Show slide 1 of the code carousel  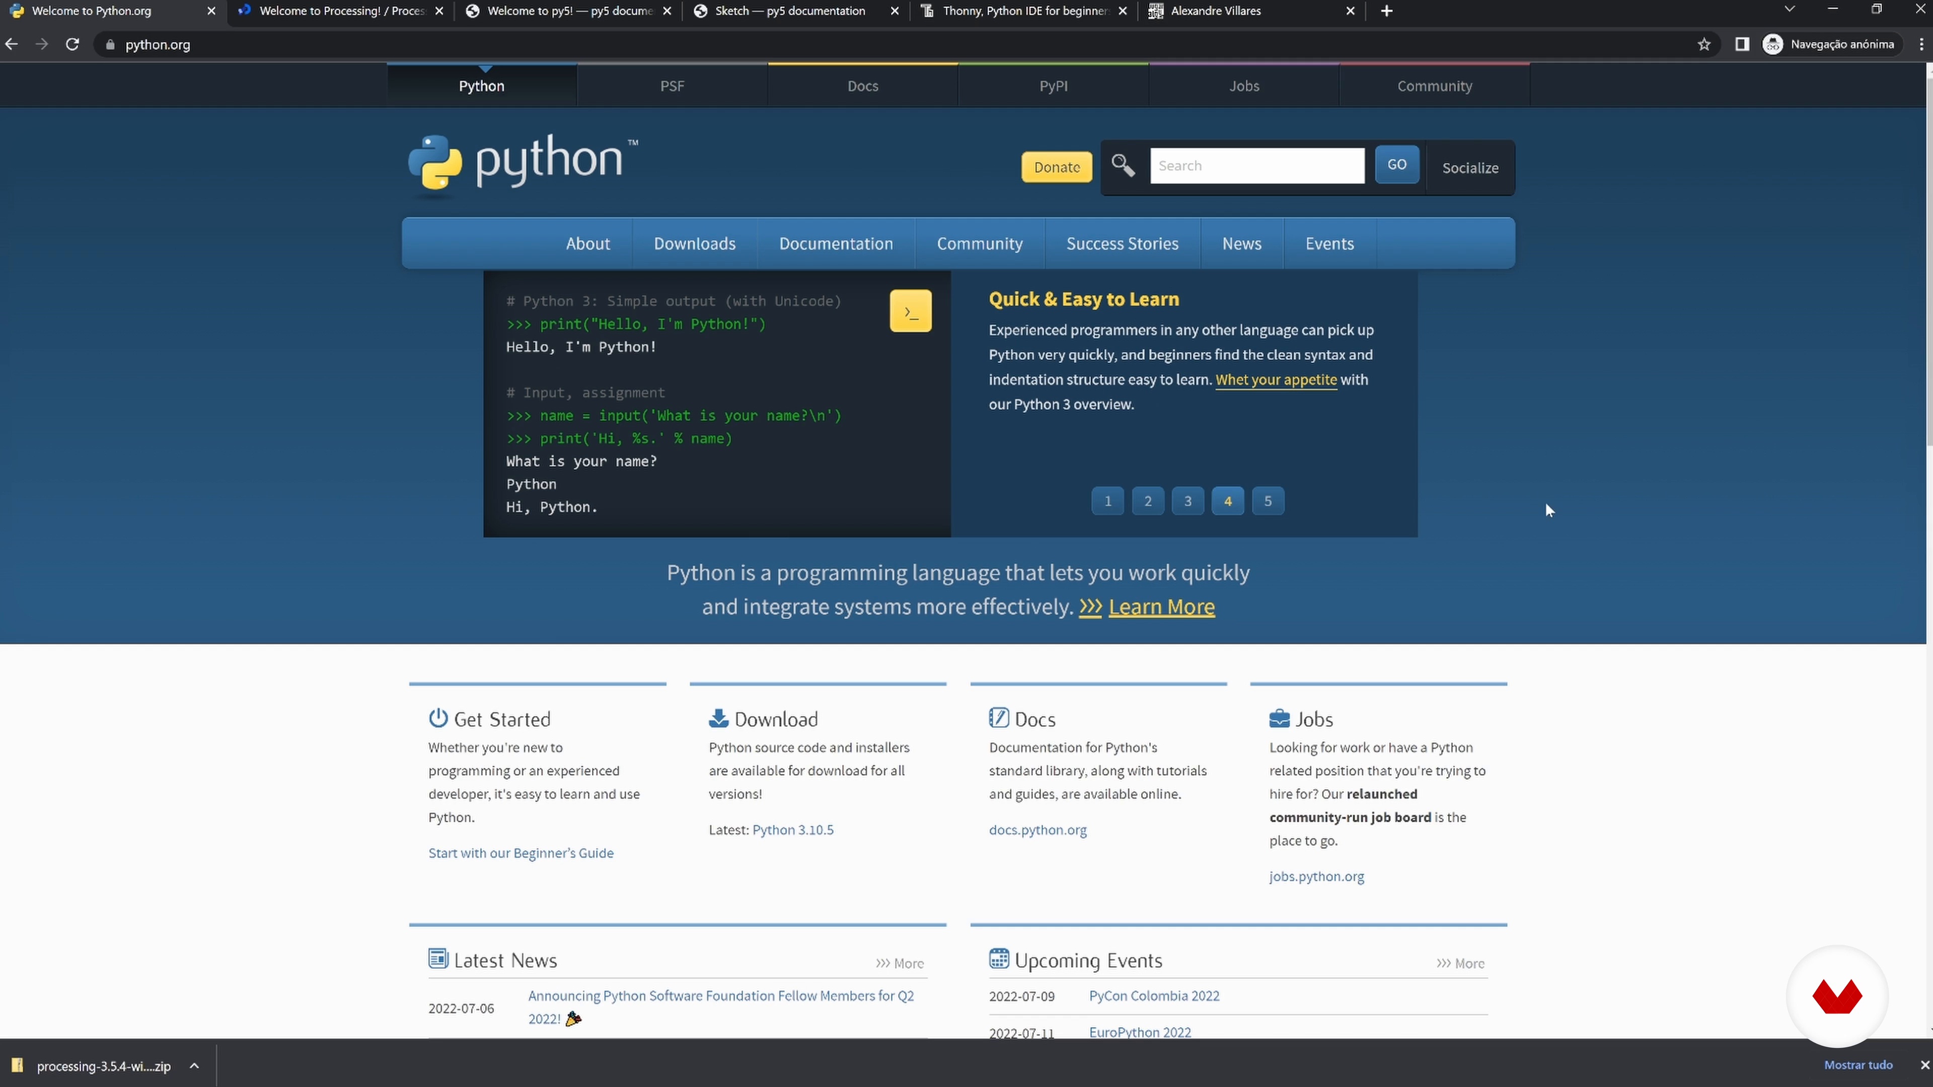(1107, 500)
